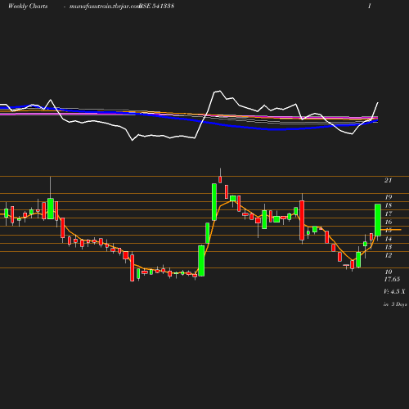The width and height of the screenshot is (409, 409).
Task: Select the "13" price level label
Action: (x=389, y=247)
